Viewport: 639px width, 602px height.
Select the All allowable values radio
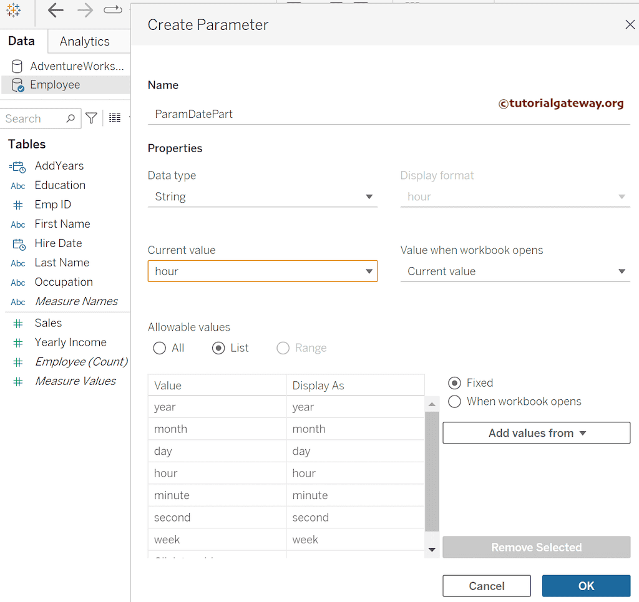[160, 348]
